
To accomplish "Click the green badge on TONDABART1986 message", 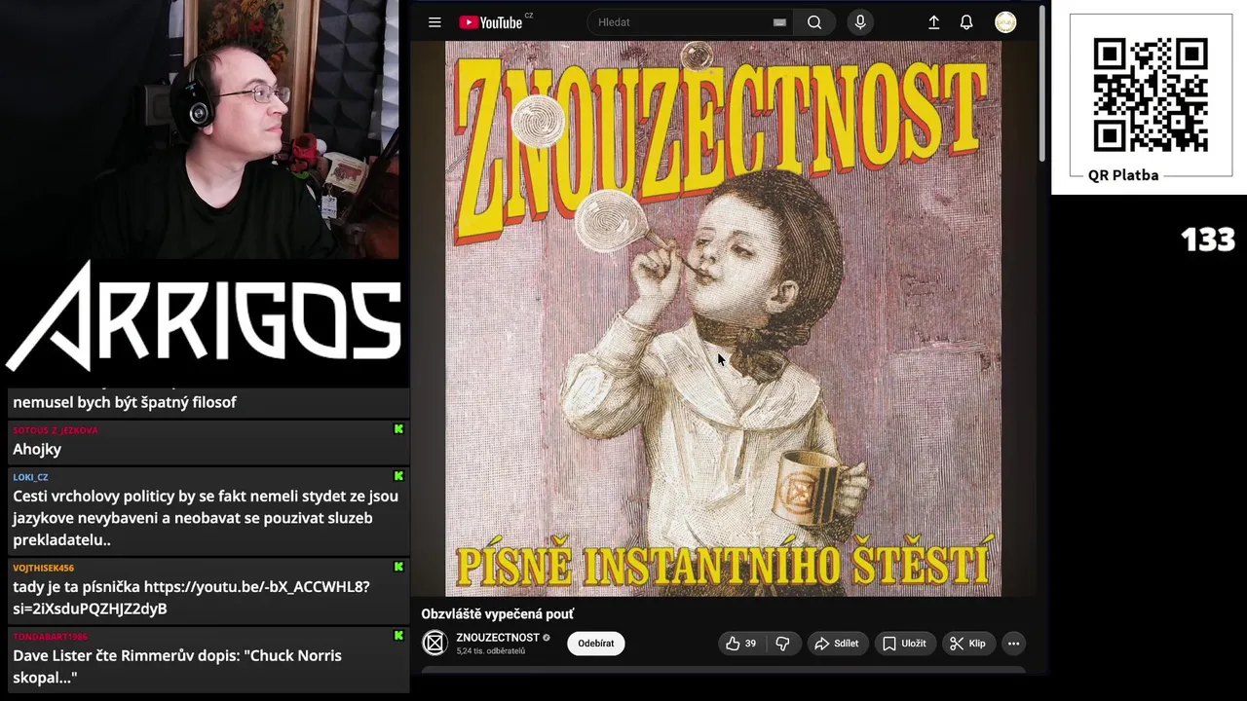I will pyautogui.click(x=398, y=636).
